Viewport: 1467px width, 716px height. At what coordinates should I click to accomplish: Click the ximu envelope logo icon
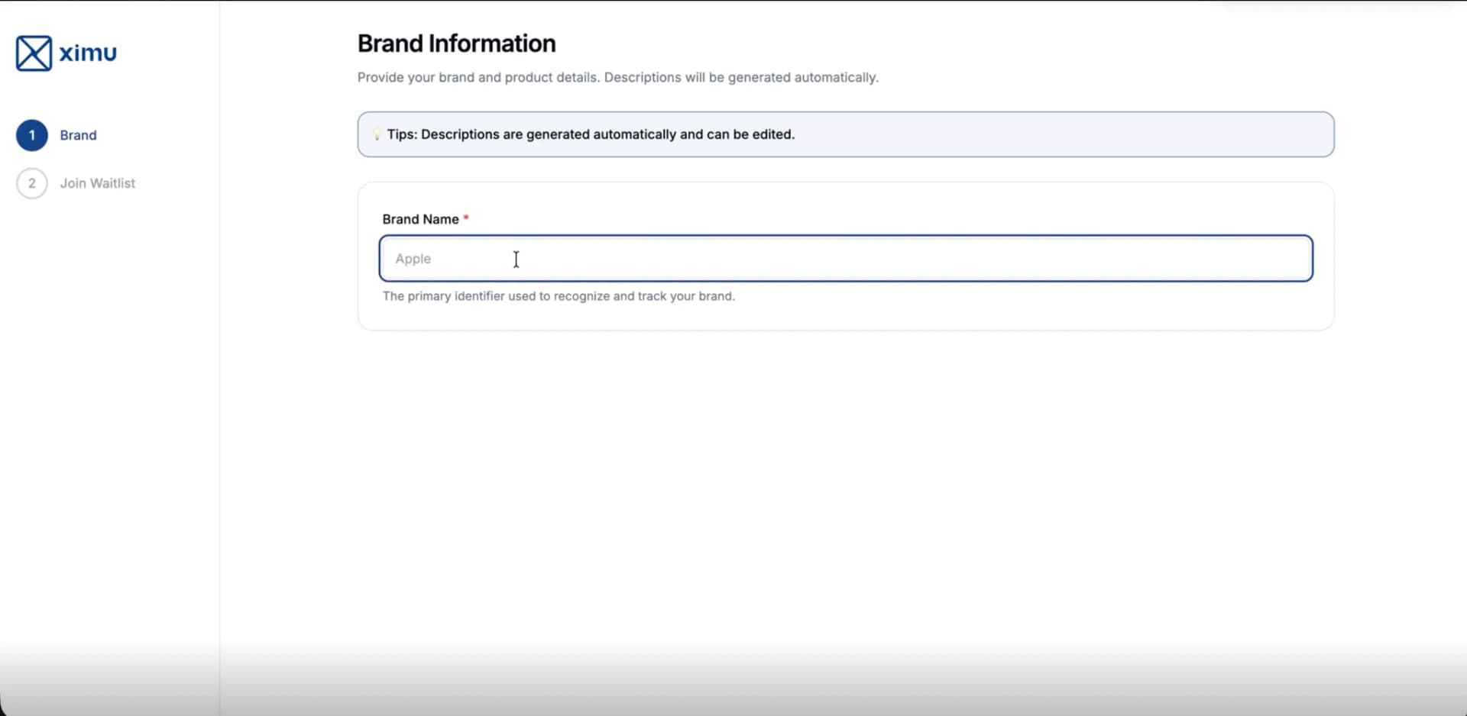tap(34, 53)
